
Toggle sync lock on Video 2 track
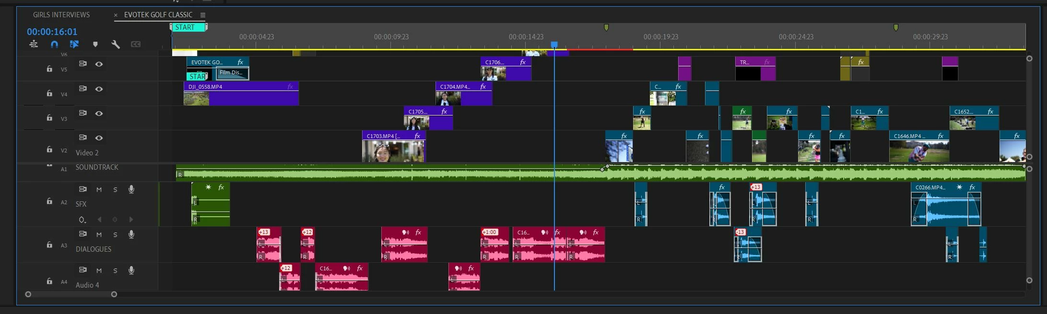point(83,138)
